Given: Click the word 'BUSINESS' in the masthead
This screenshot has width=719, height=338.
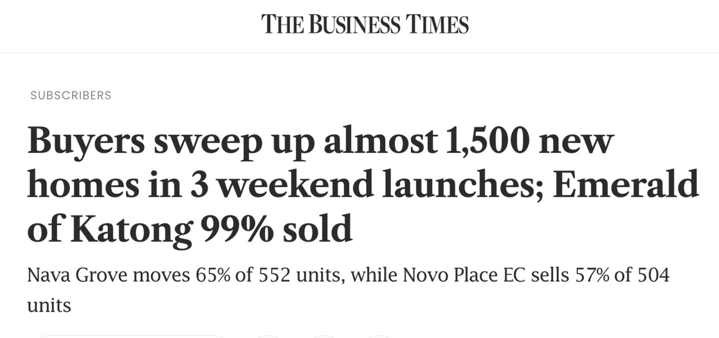Looking at the screenshot, I should point(354,24).
